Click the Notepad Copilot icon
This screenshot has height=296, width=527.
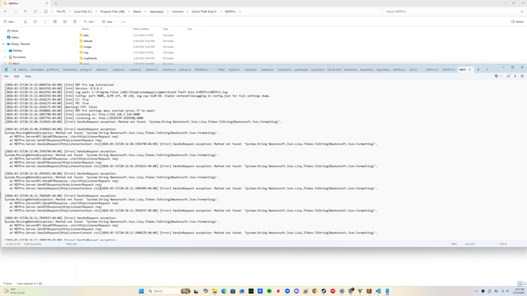pos(496,76)
